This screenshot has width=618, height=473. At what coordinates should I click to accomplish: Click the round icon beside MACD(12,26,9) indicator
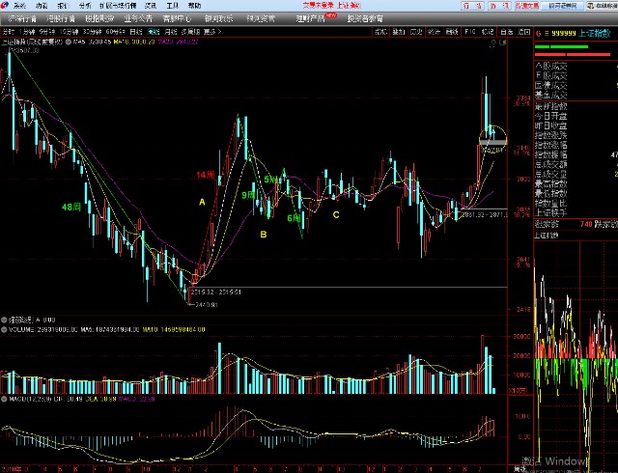click(4, 399)
